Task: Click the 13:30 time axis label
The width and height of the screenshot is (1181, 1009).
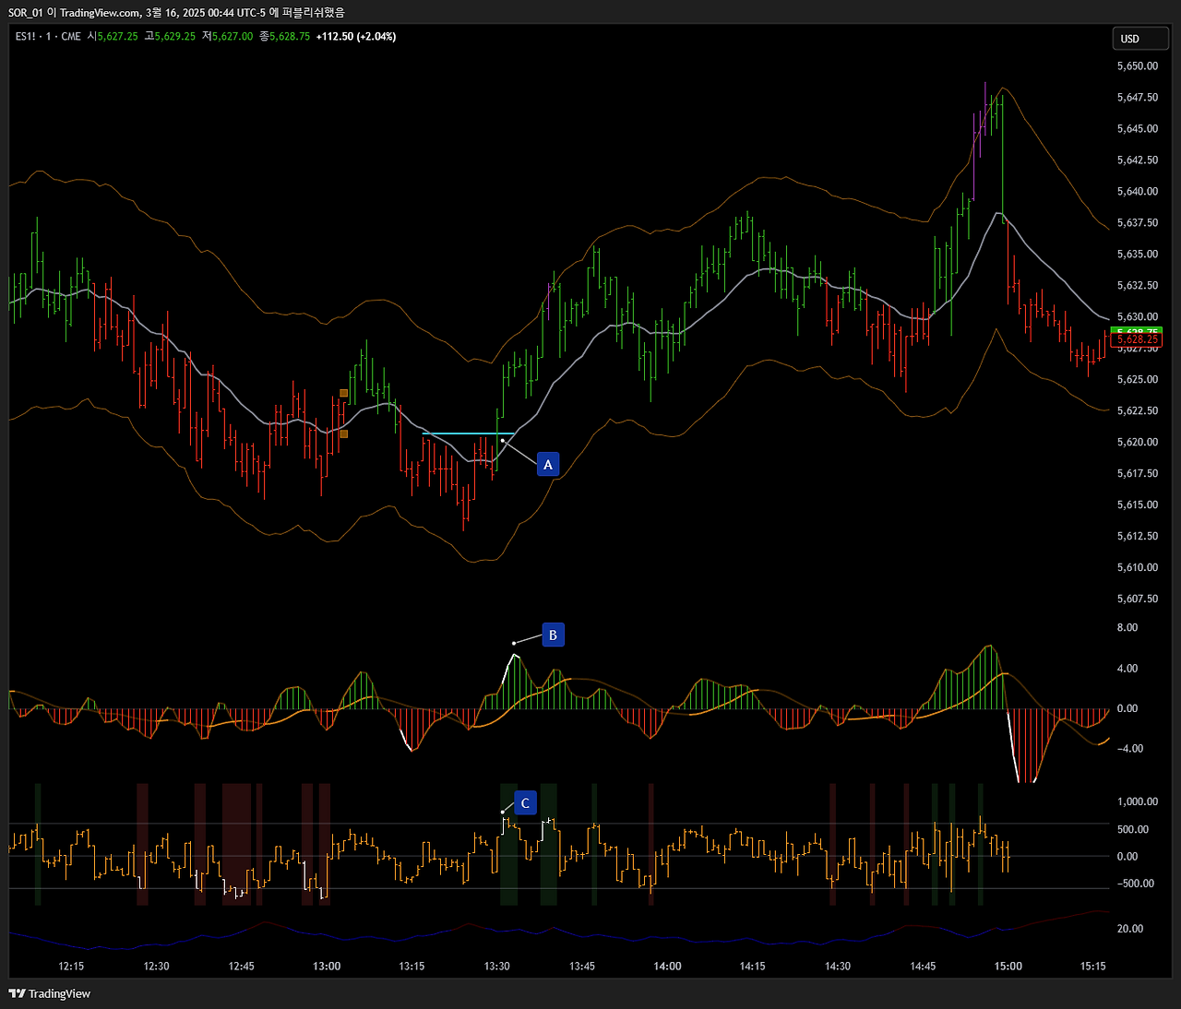Action: click(497, 967)
